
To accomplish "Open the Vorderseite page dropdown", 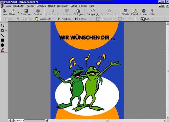I will [x=54, y=19].
